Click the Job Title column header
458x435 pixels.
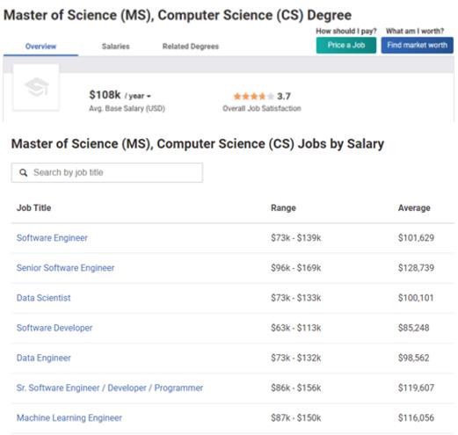click(34, 207)
